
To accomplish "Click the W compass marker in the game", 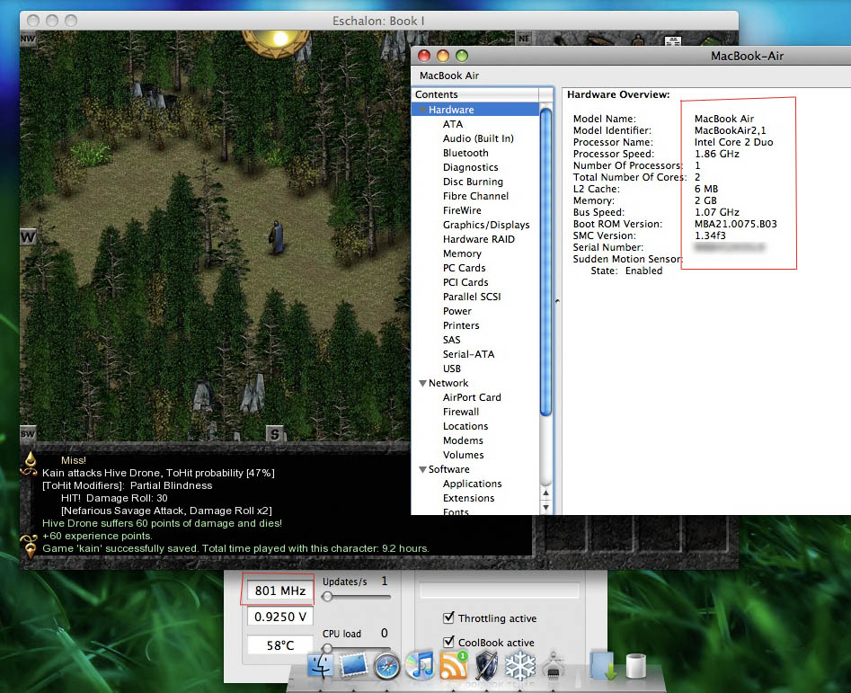I will click(x=28, y=237).
